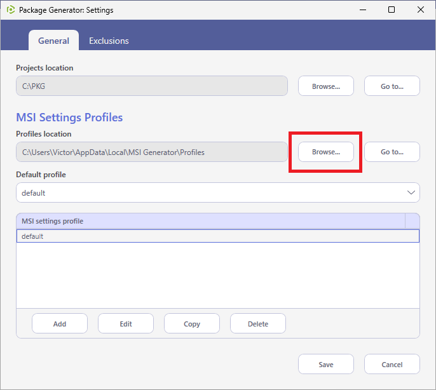Image resolution: width=436 pixels, height=390 pixels.
Task: Cancel the settings dialog
Action: 392,364
